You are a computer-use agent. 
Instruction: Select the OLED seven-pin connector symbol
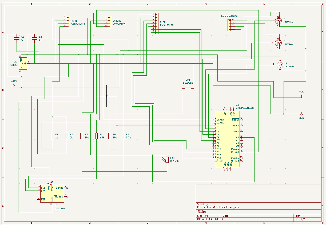pyautogui.click(x=157, y=24)
